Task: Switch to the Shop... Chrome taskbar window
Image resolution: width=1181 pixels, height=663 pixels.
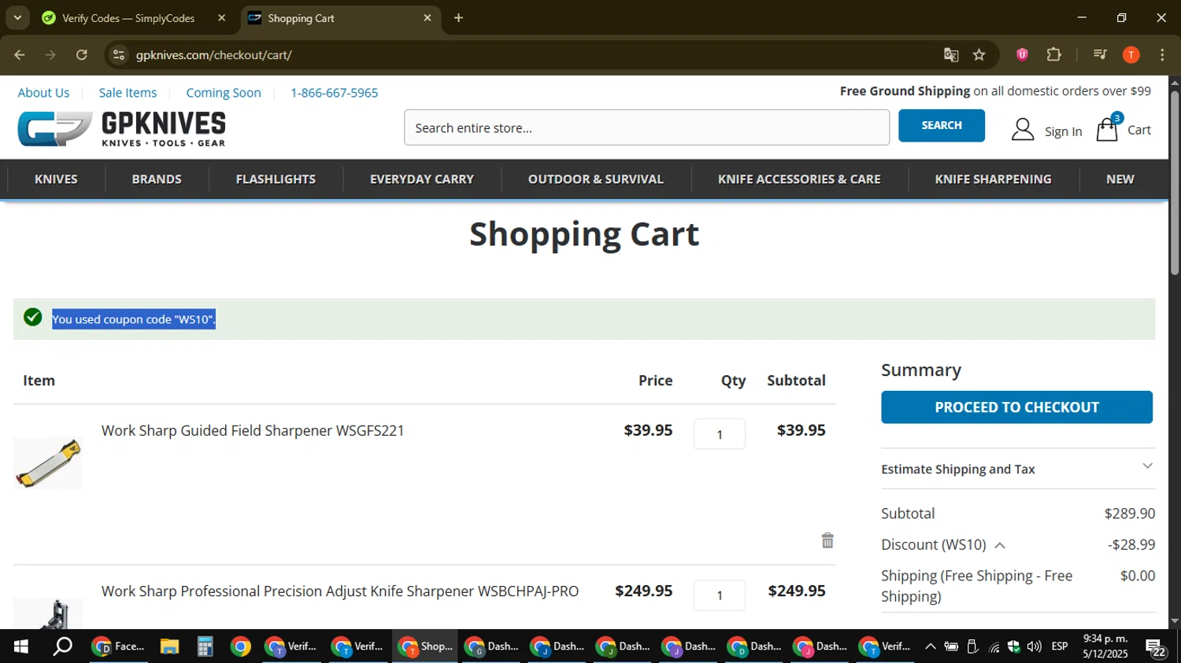Action: (x=425, y=646)
